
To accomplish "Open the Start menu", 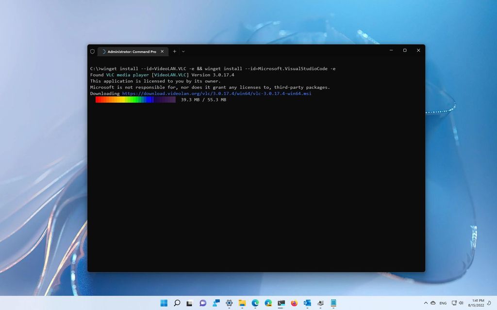I will pyautogui.click(x=164, y=303).
